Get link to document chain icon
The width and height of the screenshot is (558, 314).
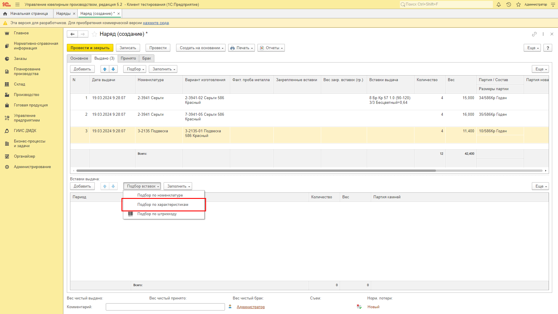(x=534, y=34)
